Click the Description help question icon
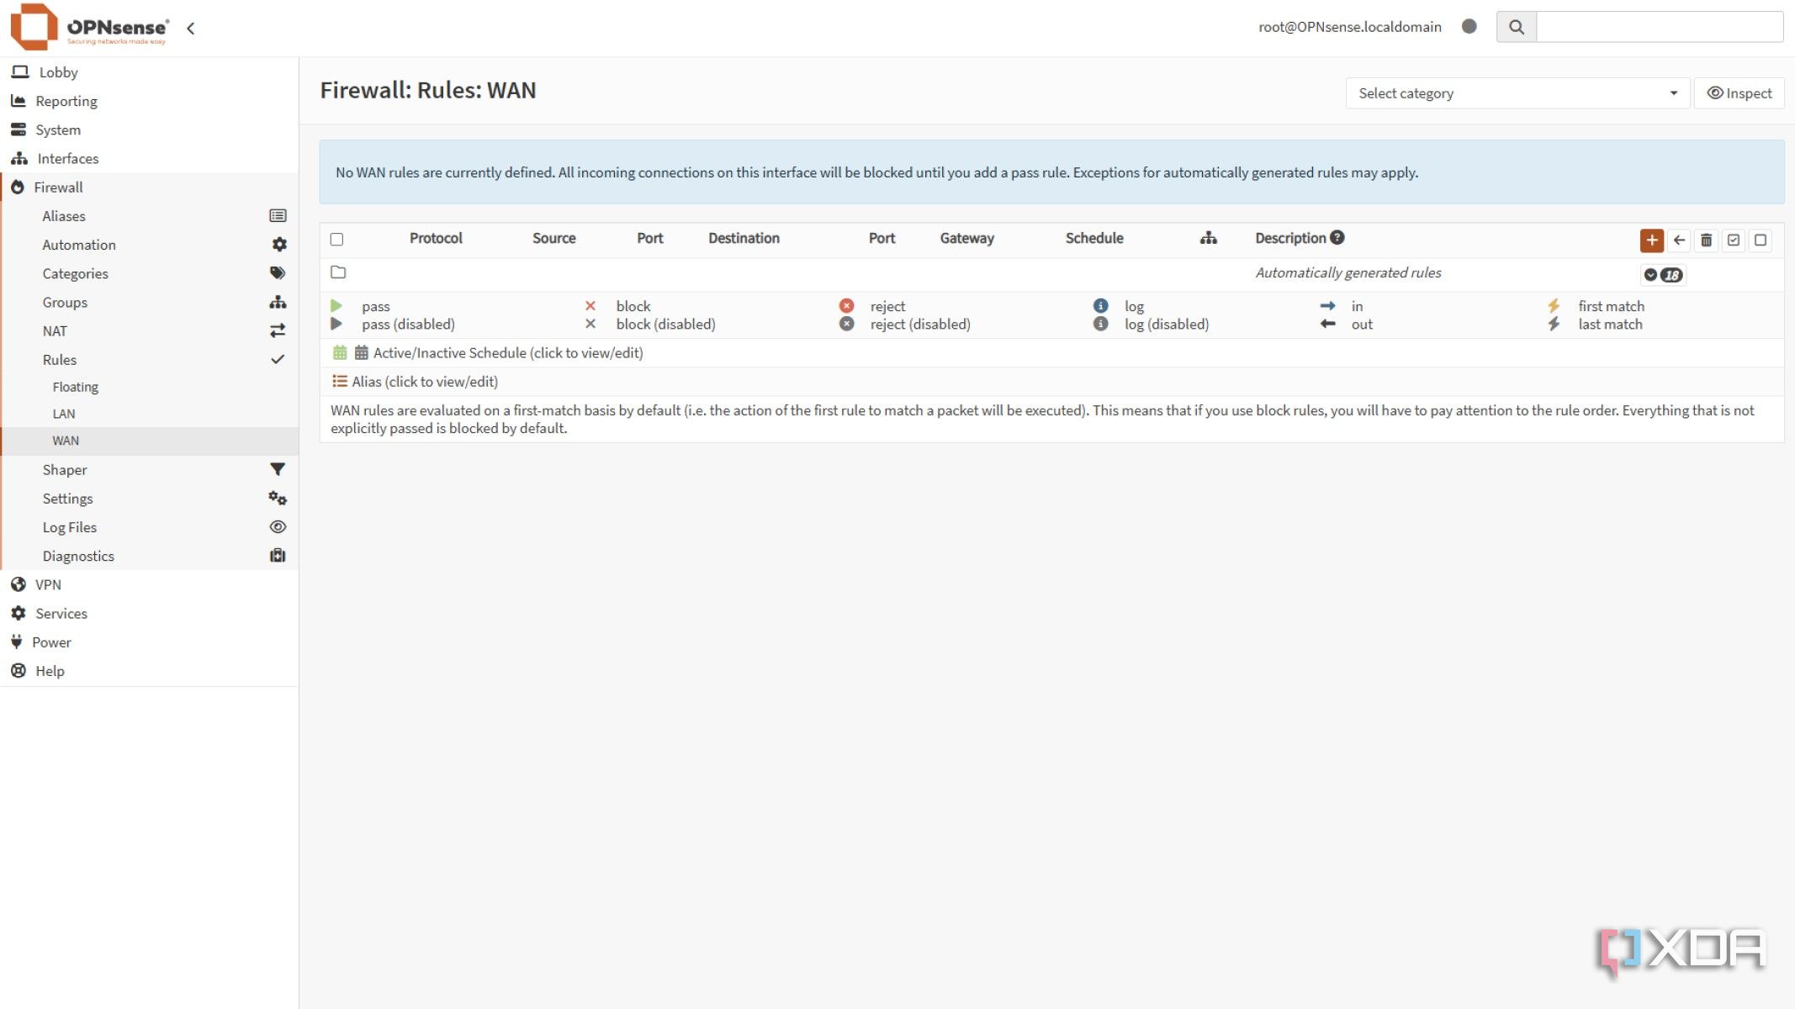The height and width of the screenshot is (1009, 1795). coord(1337,238)
